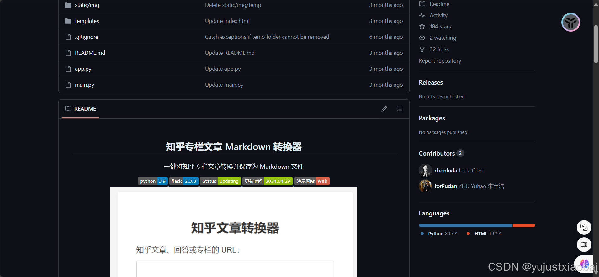Click the Readme link in sidebar
The height and width of the screenshot is (277, 599).
click(434, 4)
